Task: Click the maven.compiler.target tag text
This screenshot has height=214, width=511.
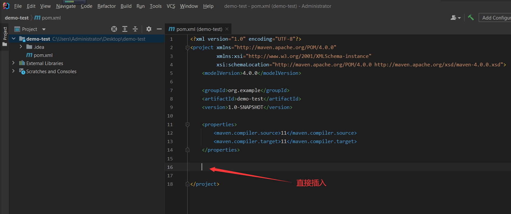Action: click(247, 141)
